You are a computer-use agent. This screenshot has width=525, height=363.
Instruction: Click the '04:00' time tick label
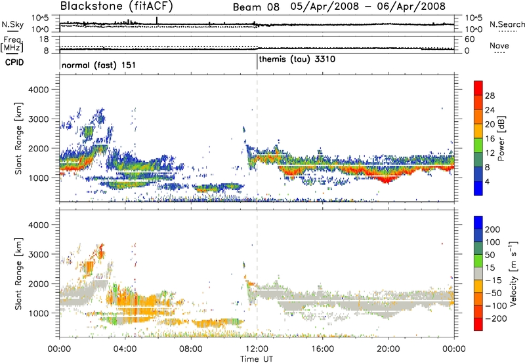click(x=125, y=349)
